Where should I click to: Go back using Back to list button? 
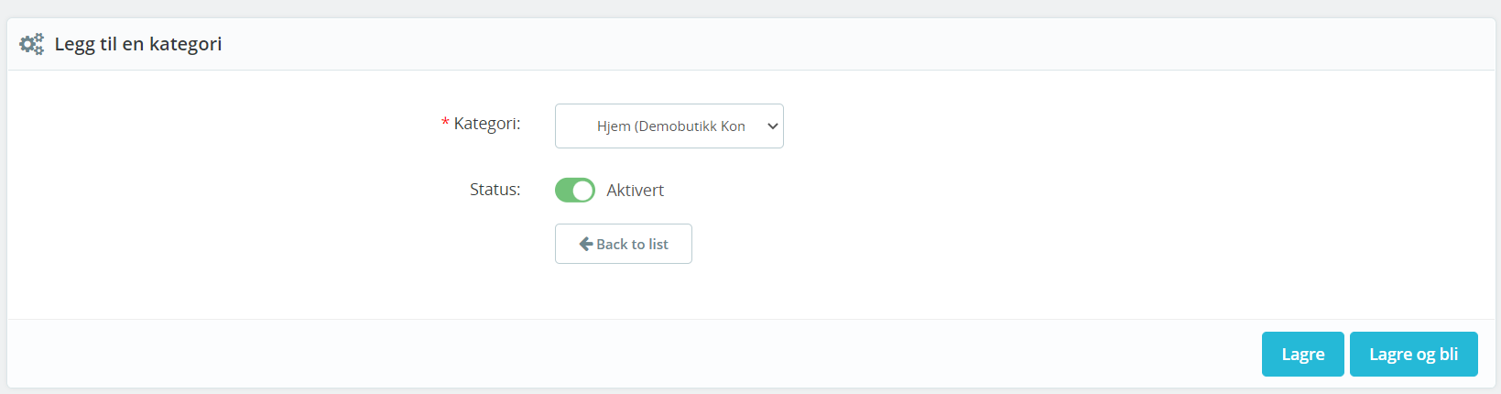point(624,244)
